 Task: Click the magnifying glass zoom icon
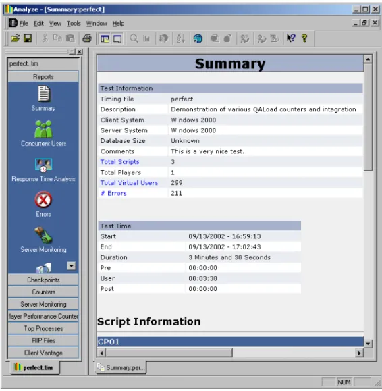click(x=134, y=38)
